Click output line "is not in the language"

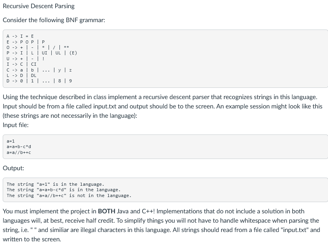coord(69,195)
